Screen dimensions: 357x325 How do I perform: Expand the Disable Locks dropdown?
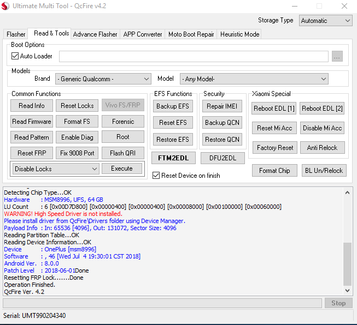[x=56, y=168]
